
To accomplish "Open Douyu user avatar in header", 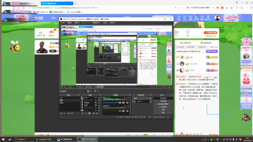I will coord(217,18).
